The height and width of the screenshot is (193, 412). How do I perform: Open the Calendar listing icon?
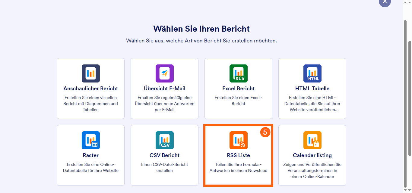(x=312, y=140)
